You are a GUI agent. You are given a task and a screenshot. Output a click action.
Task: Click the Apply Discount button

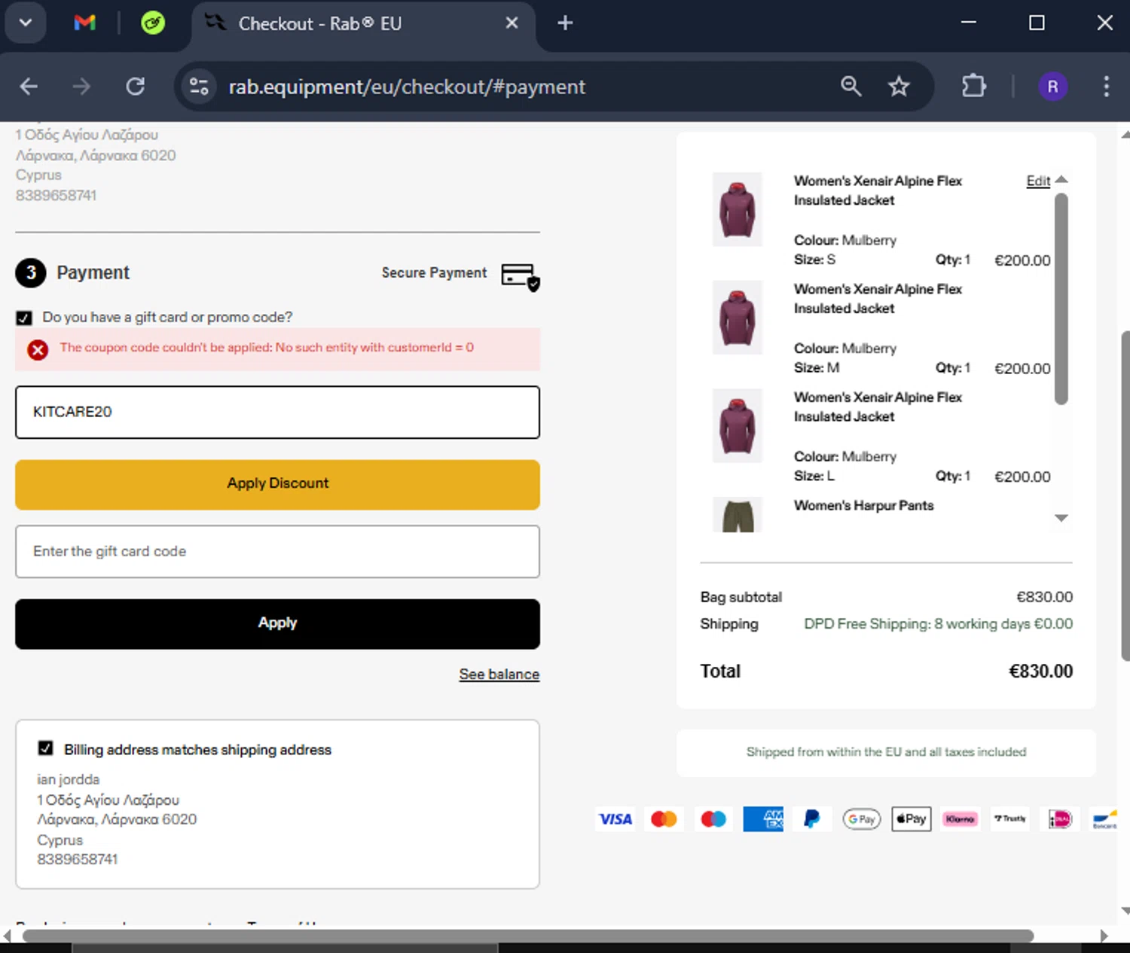277,484
